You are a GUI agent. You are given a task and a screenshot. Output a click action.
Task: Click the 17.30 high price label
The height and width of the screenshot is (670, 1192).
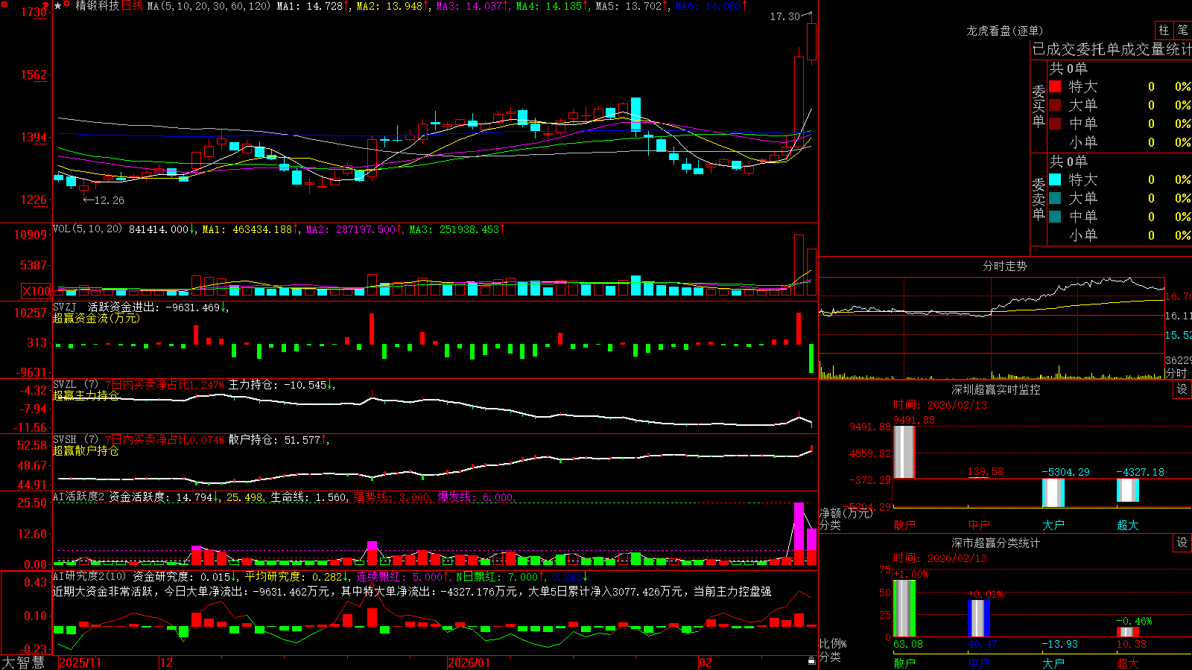(x=784, y=16)
